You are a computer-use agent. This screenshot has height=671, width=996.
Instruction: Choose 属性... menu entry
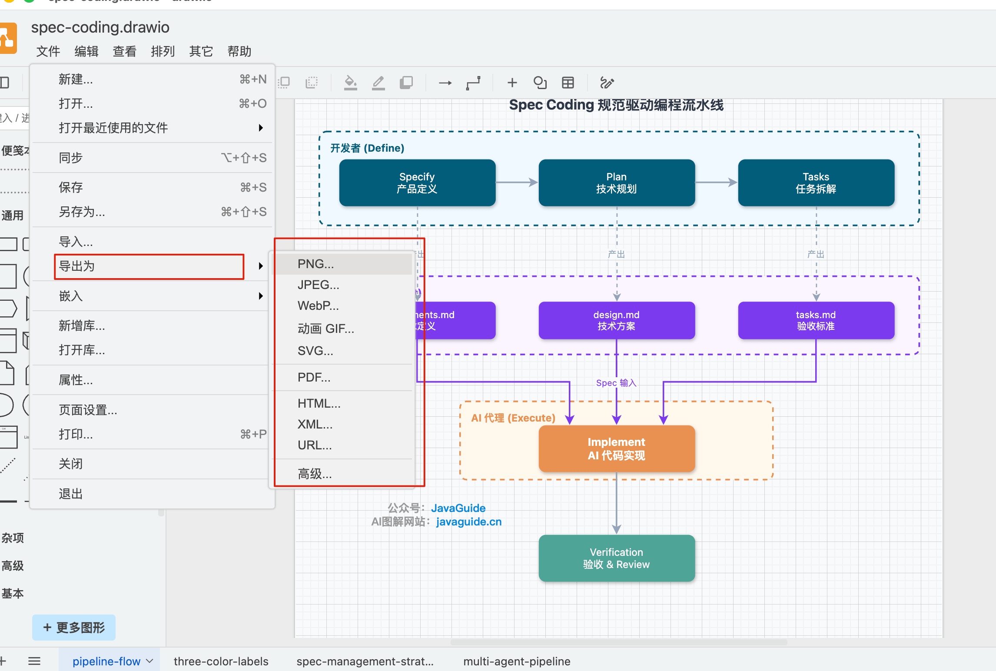[x=152, y=380]
